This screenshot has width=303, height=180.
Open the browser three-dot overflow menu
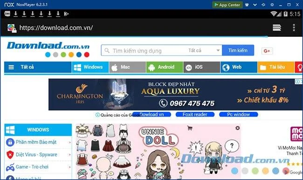coord(294,28)
